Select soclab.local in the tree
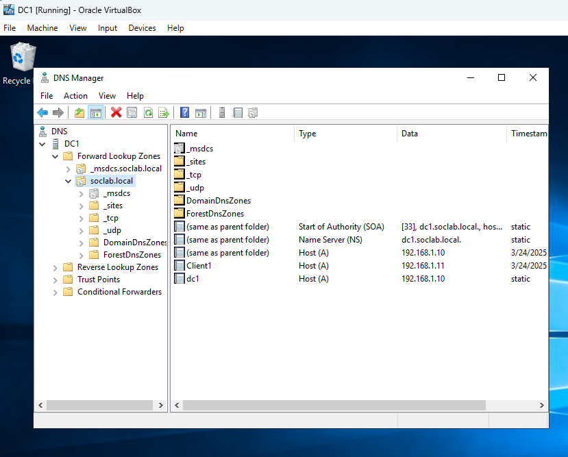Image resolution: width=568 pixels, height=457 pixels. (x=112, y=181)
